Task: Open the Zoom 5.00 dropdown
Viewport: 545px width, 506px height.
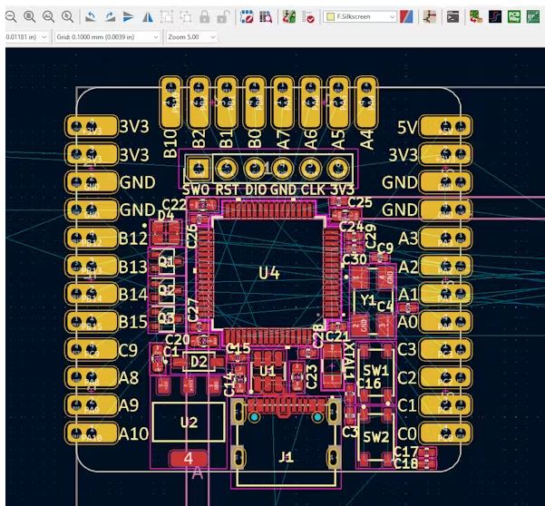Action: coord(191,36)
